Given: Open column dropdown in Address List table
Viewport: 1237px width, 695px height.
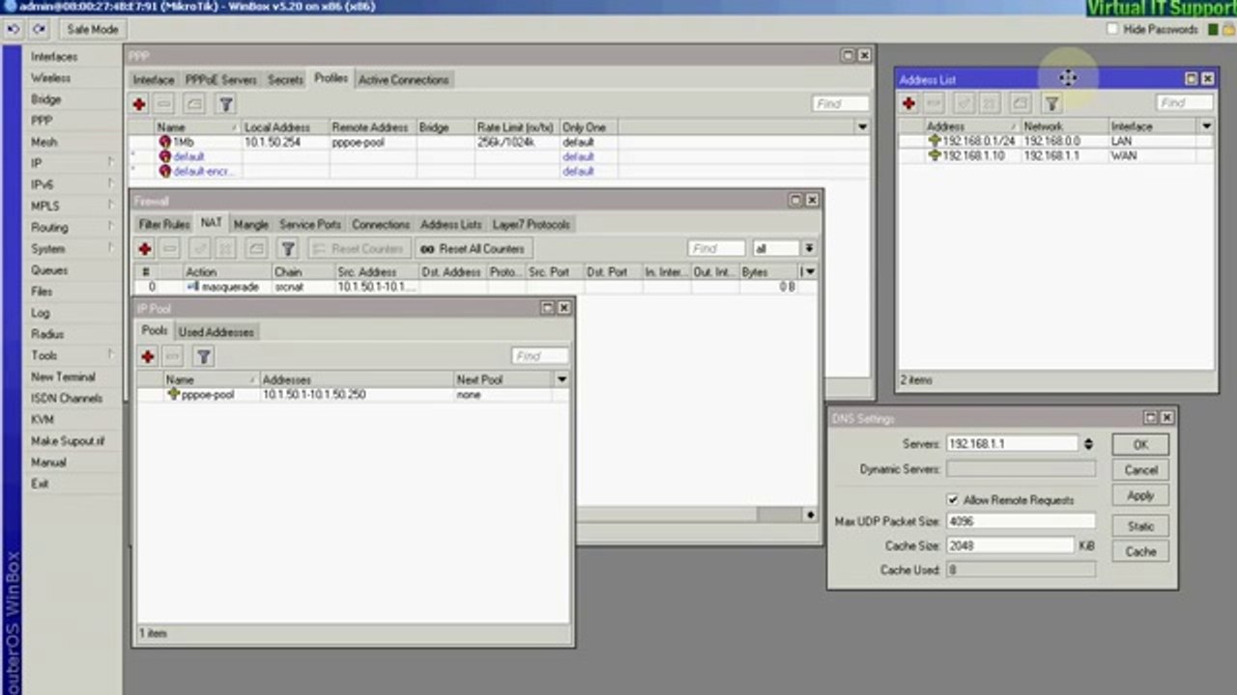Looking at the screenshot, I should 1206,126.
